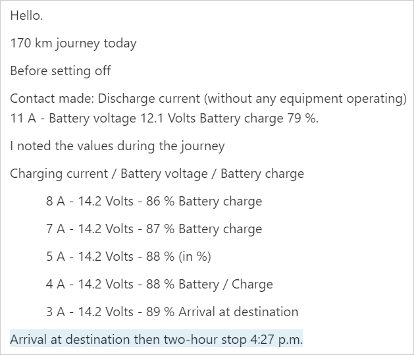Click '(in %)' in the 5 A row
Viewport: 414px width, 355px height.
click(195, 256)
